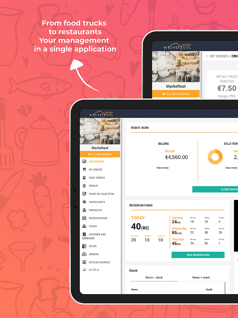Open MENUS sidebar entry
The height and width of the screenshot is (318, 238).
pyautogui.click(x=93, y=186)
